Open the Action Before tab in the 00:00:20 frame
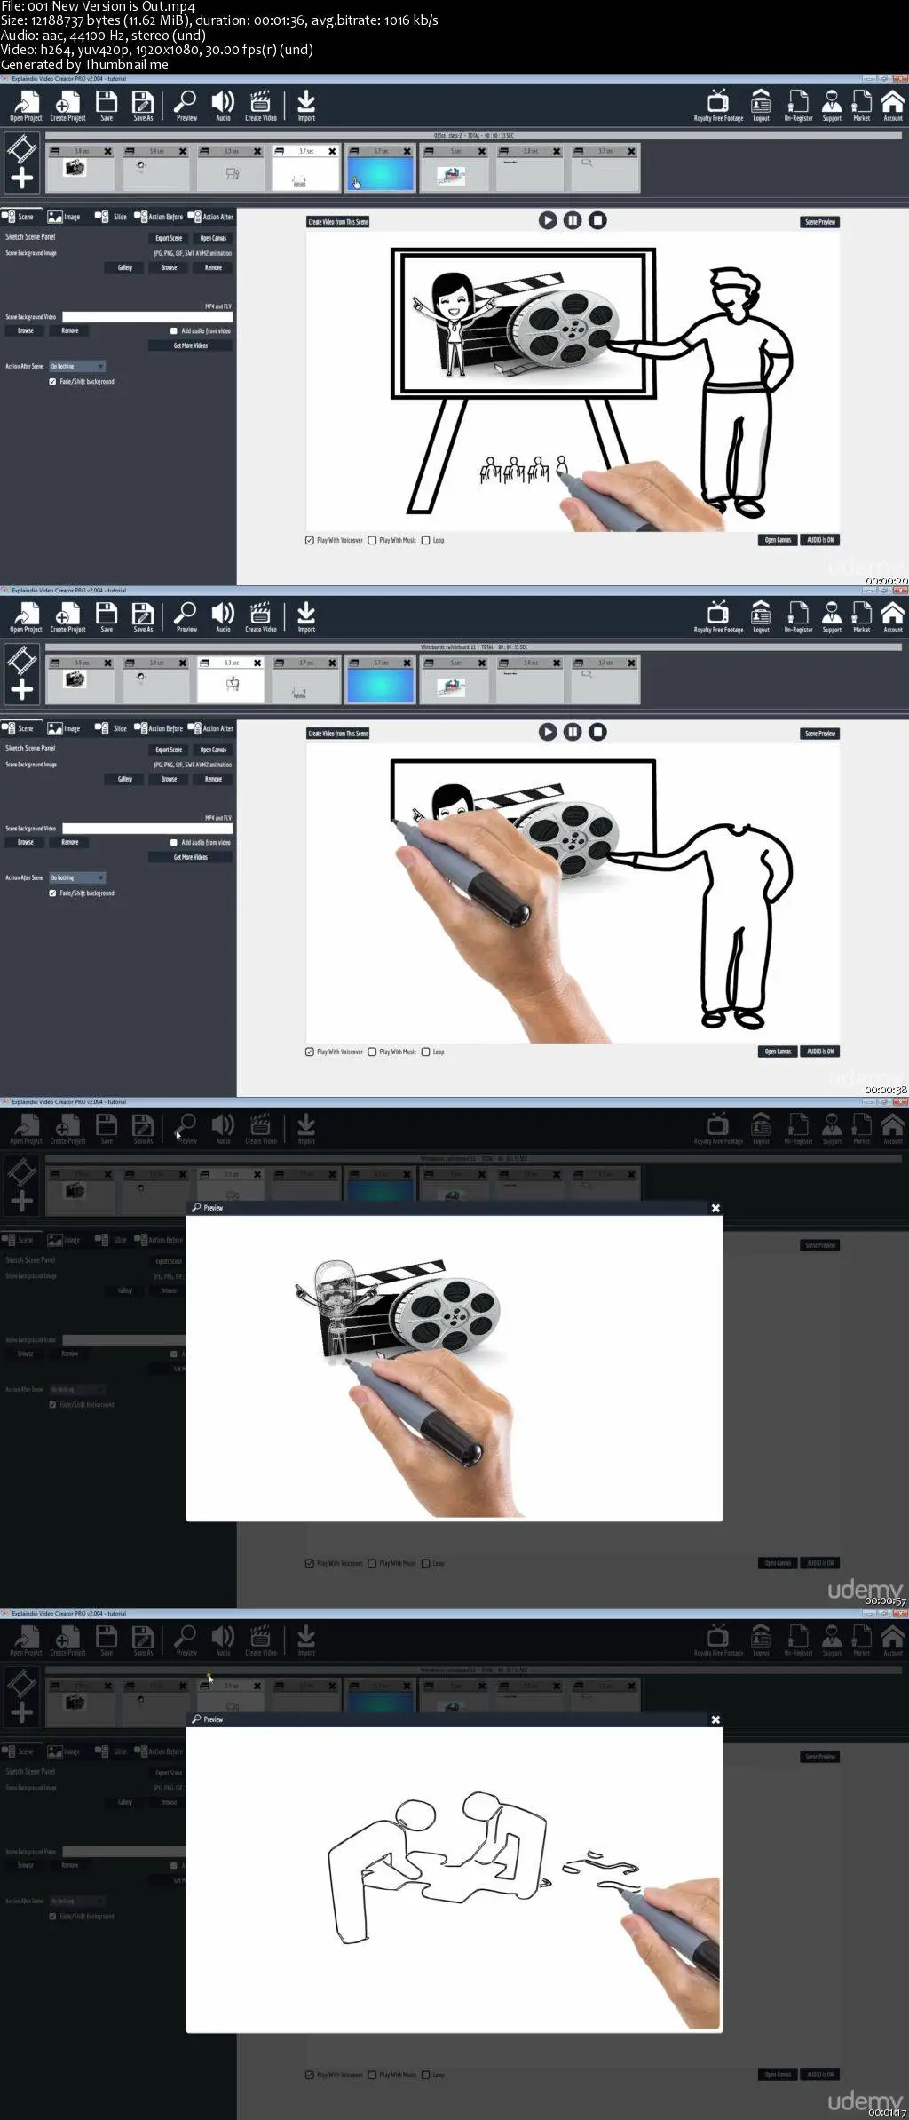The image size is (909, 2120). pos(159,217)
